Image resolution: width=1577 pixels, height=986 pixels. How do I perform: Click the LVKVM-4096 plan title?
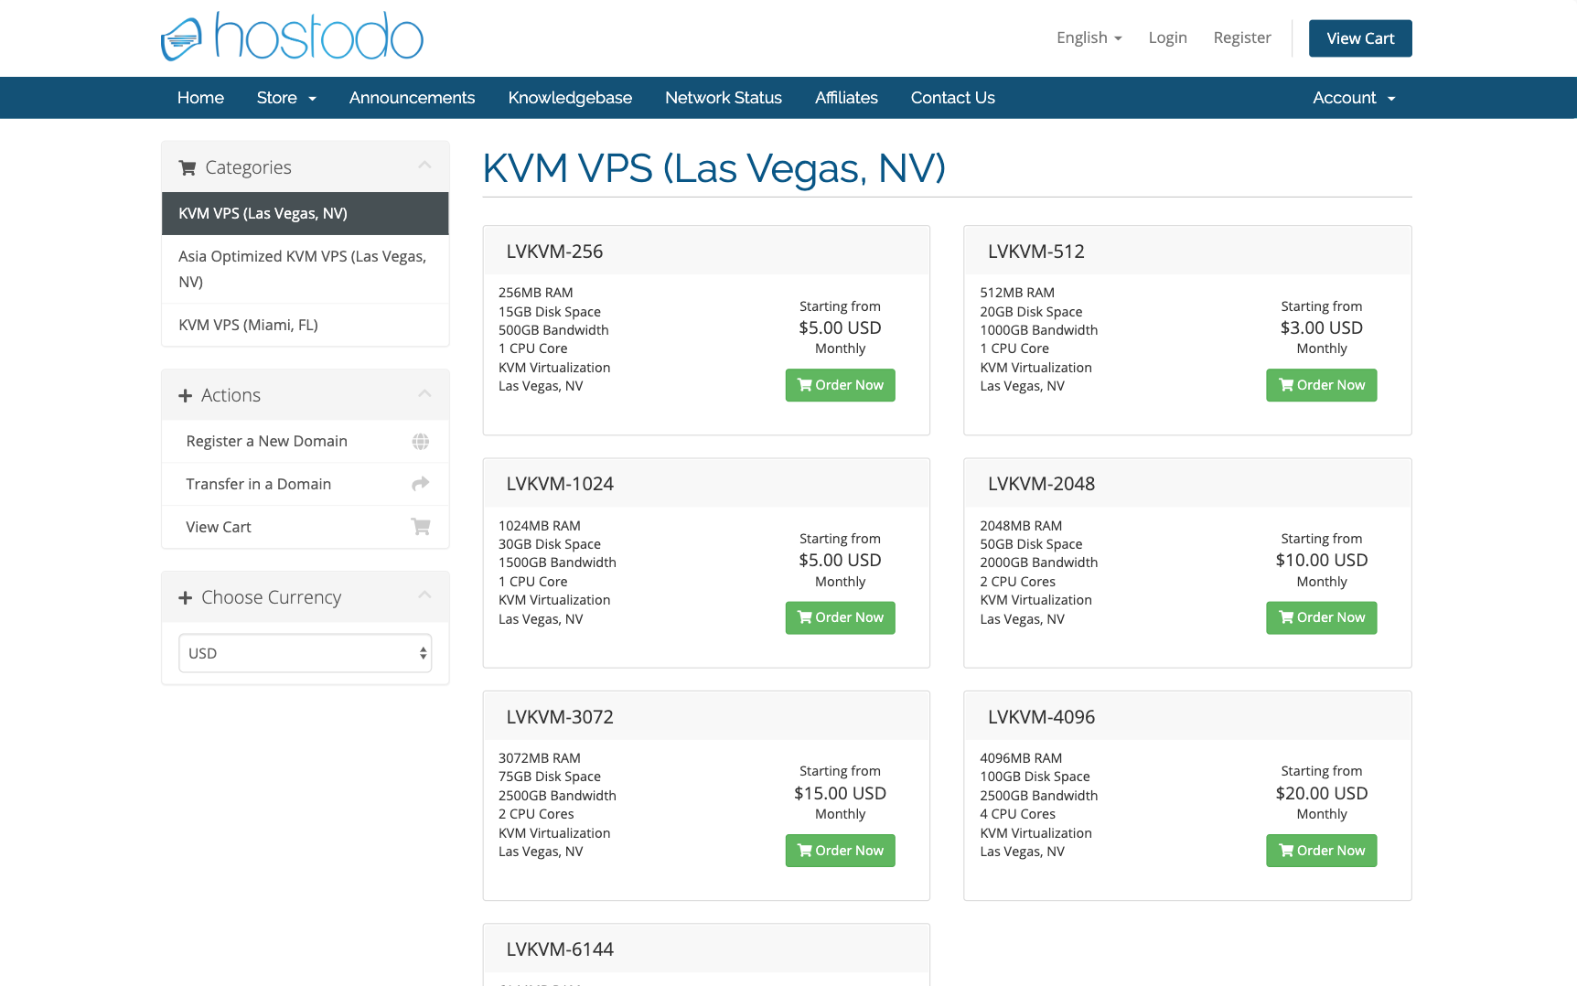pyautogui.click(x=1041, y=717)
